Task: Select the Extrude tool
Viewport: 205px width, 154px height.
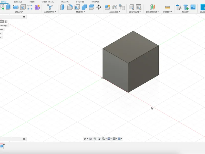Action: click(x=9, y=7)
